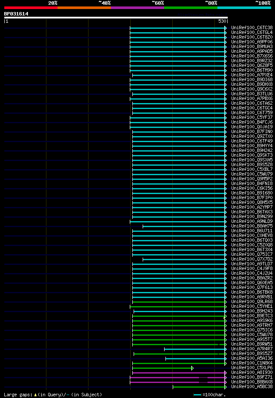
Task: Open the UniRef100_C6TGL4 hit label
Action: 252,33
